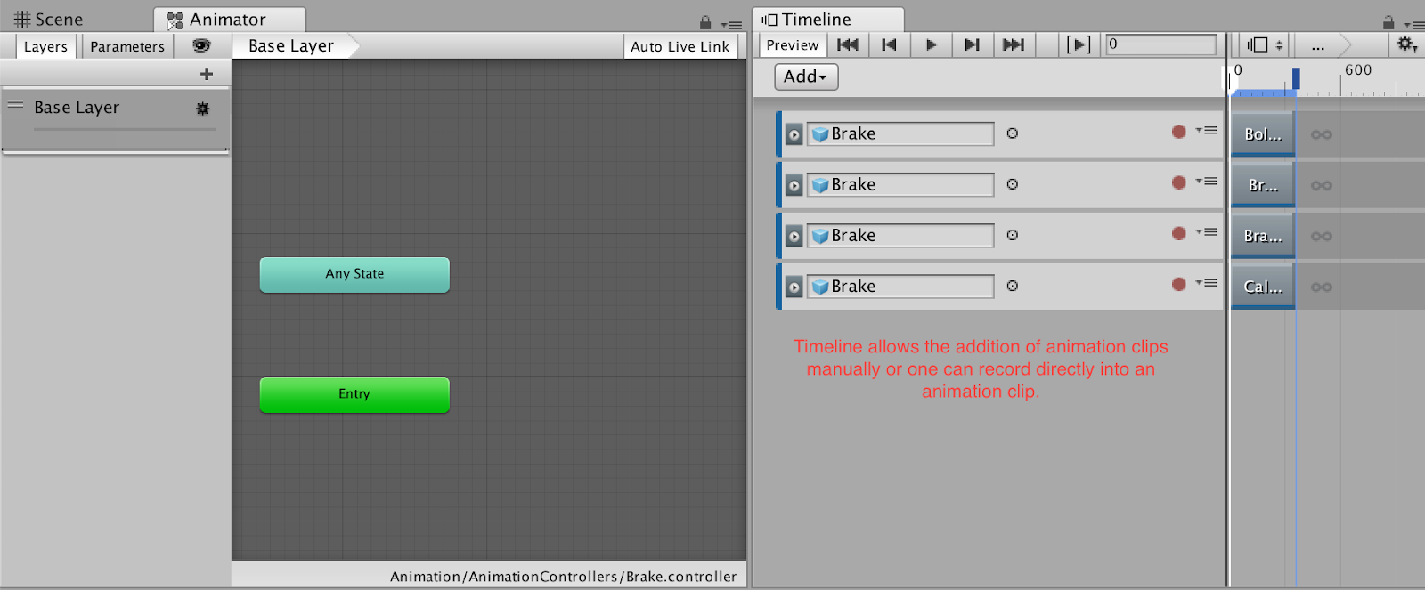This screenshot has width=1425, height=590.
Task: Select the Br... animation clip
Action: [x=1263, y=185]
